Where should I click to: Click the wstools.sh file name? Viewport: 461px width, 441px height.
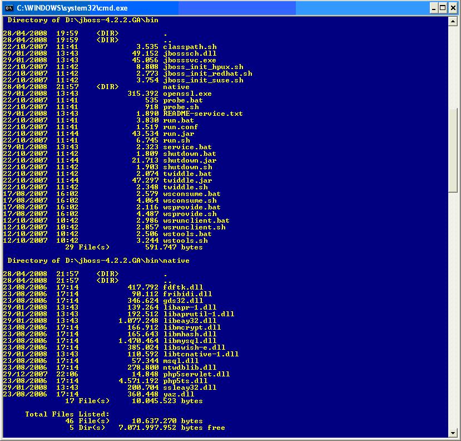[186, 241]
